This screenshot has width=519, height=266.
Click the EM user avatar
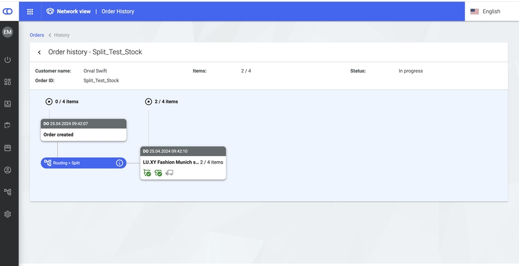pyautogui.click(x=7, y=32)
